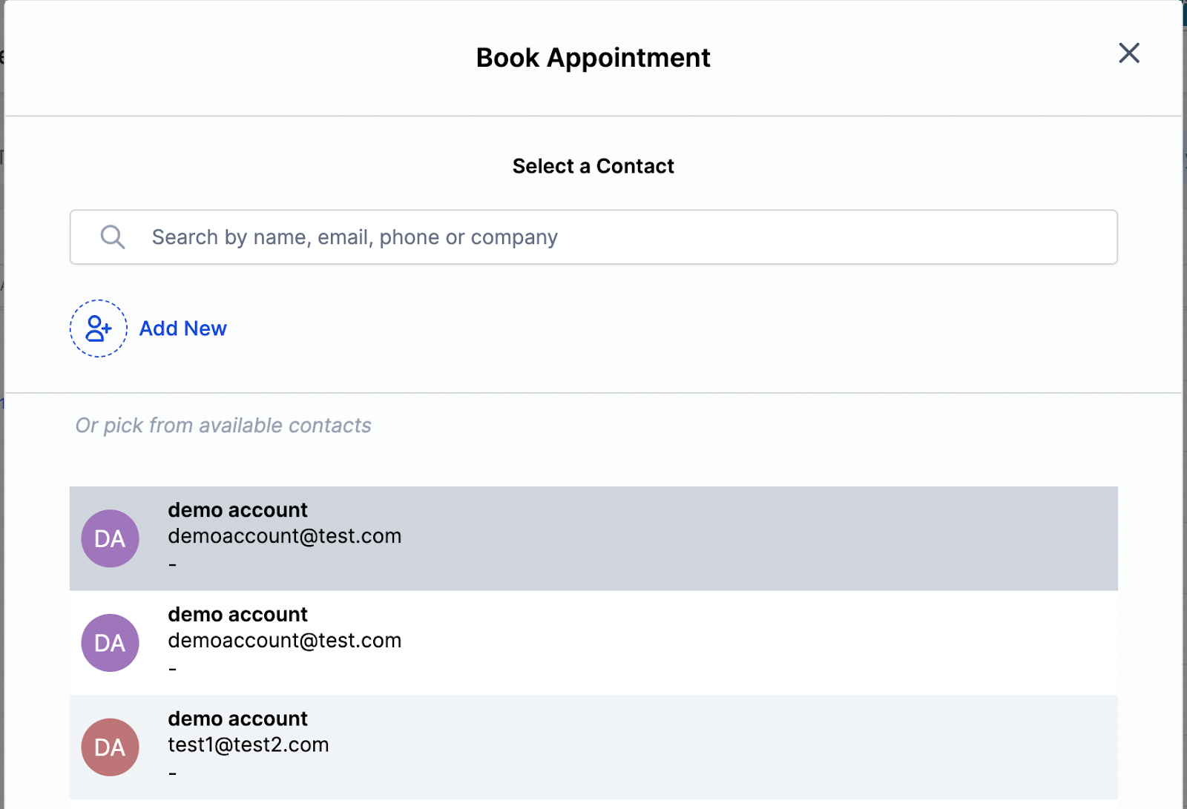Click the dash under the highlighted contact's email
The width and height of the screenshot is (1187, 809).
172,566
